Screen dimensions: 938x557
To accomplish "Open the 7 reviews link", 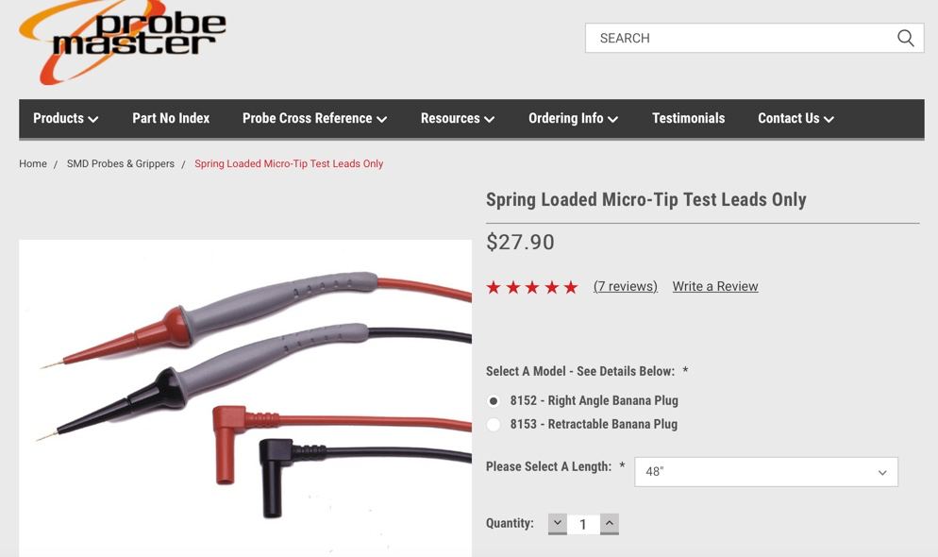I will click(625, 287).
